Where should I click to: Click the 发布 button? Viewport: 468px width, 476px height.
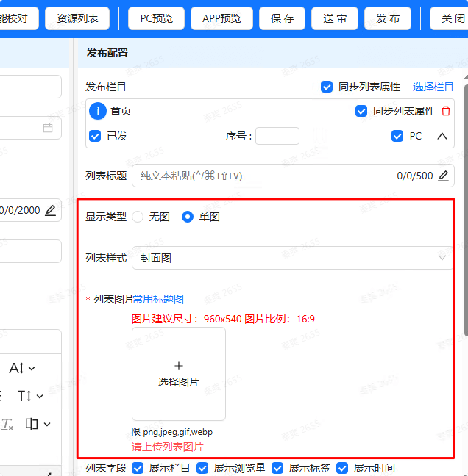(x=388, y=18)
